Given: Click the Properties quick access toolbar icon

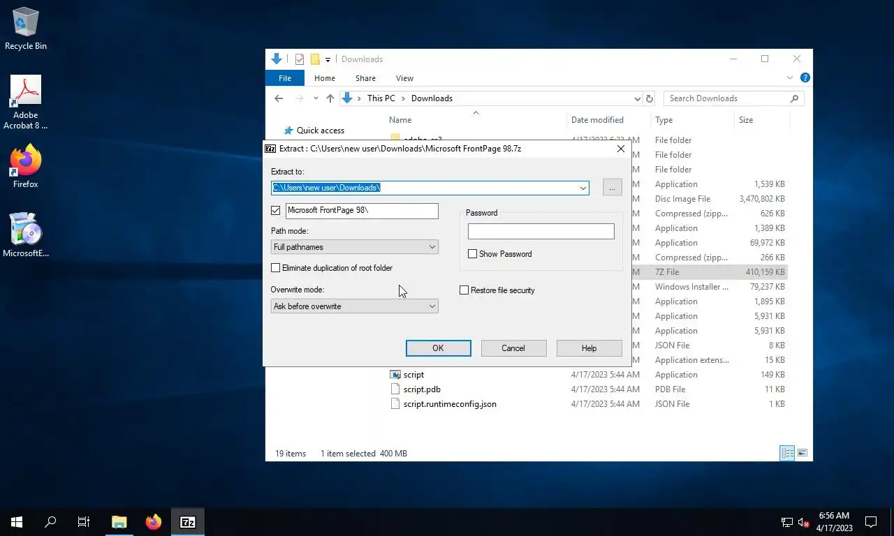Looking at the screenshot, I should [300, 59].
